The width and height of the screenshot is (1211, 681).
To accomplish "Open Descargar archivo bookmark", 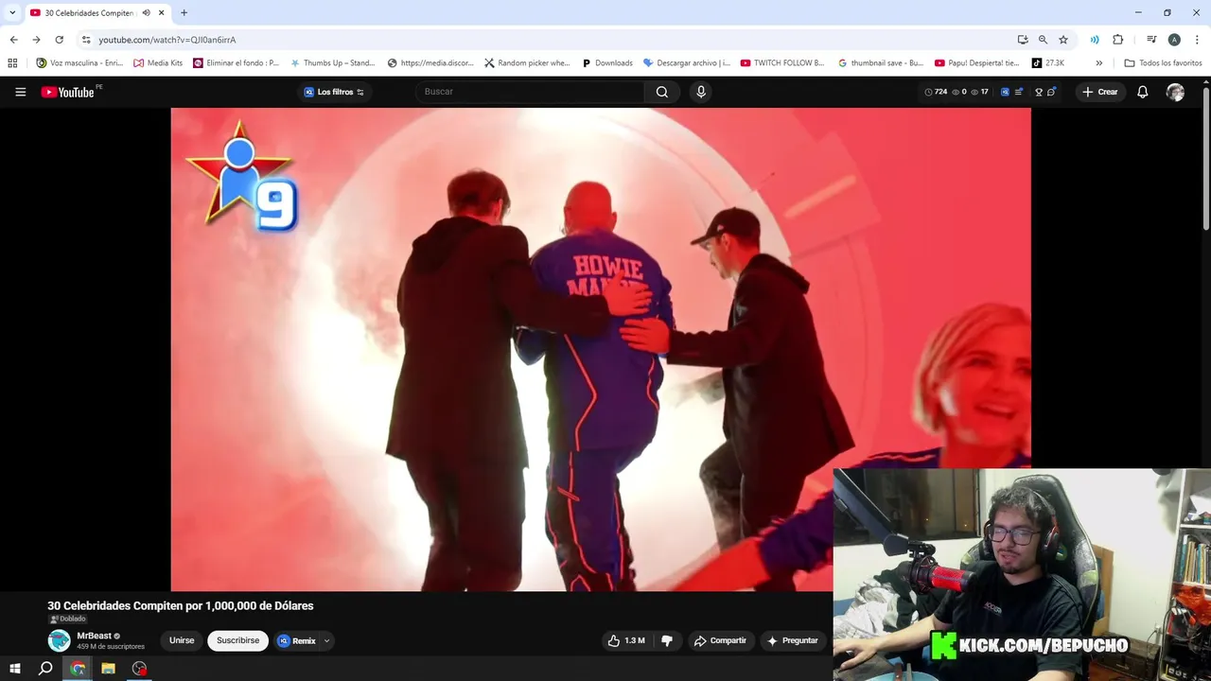I will [x=686, y=63].
